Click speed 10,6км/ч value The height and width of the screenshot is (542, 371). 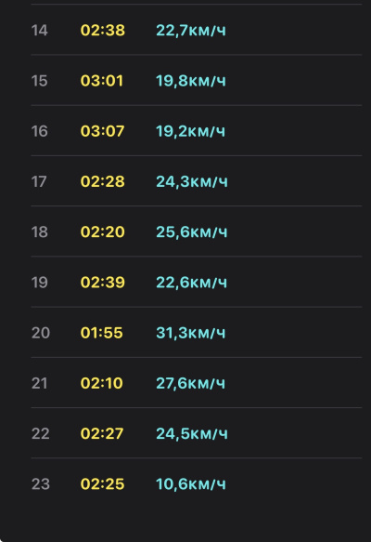pyautogui.click(x=191, y=484)
